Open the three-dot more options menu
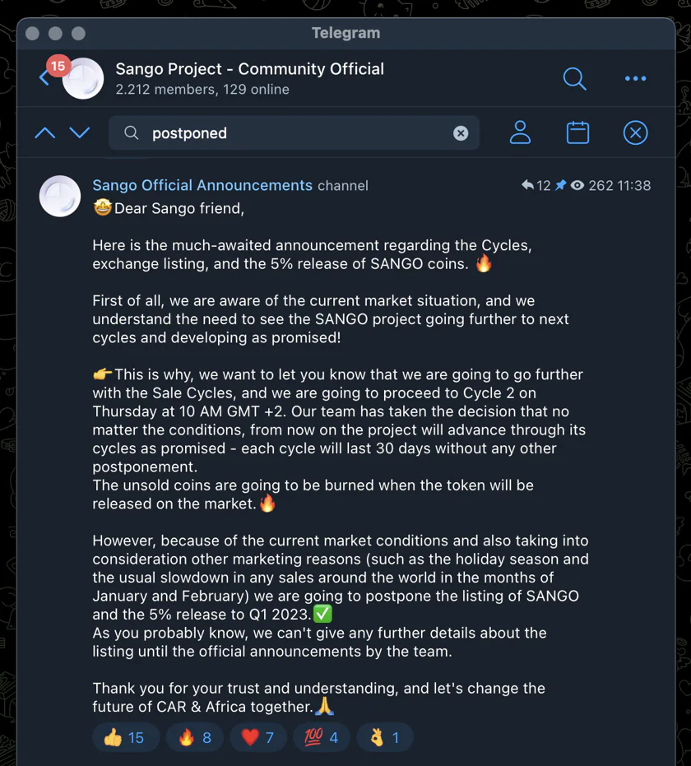 (x=635, y=79)
